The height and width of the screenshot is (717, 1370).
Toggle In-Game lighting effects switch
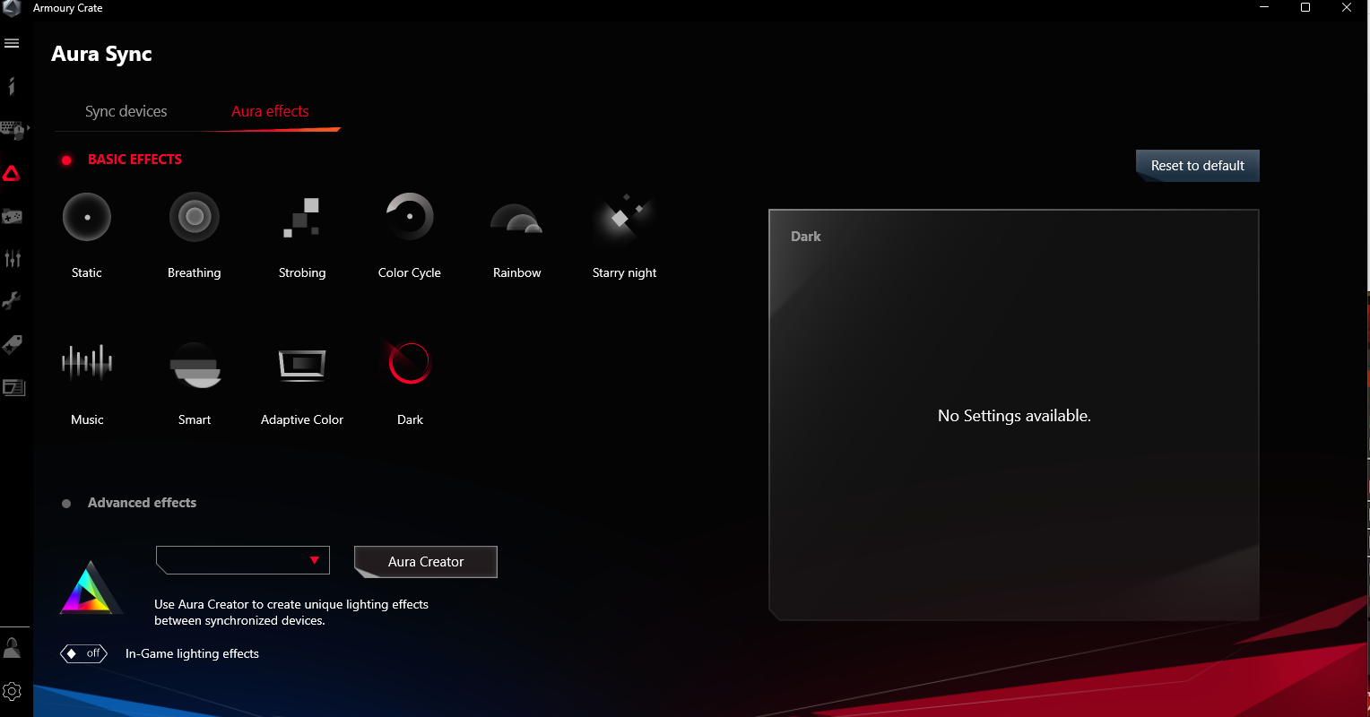click(84, 653)
